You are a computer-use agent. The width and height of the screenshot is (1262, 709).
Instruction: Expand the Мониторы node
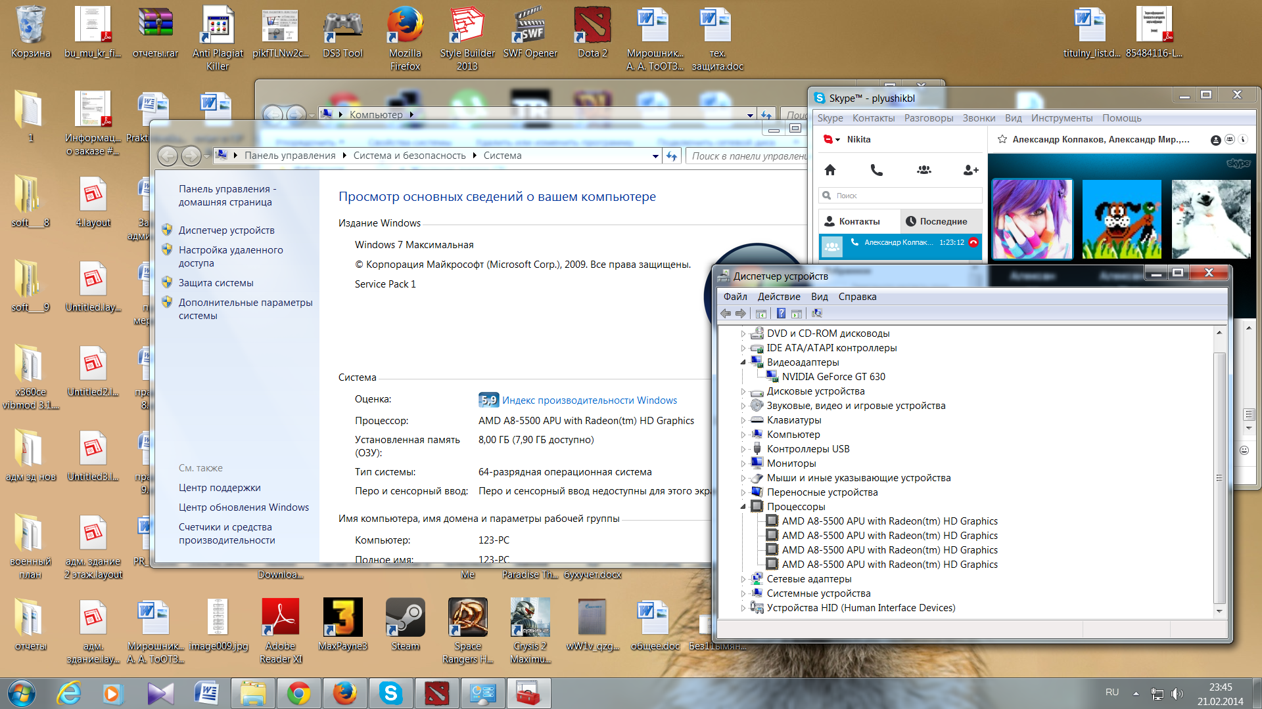743,463
